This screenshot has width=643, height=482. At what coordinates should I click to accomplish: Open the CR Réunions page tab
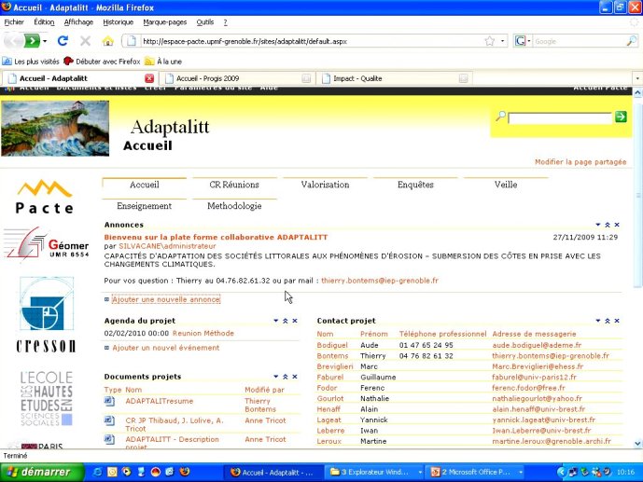coord(234,185)
